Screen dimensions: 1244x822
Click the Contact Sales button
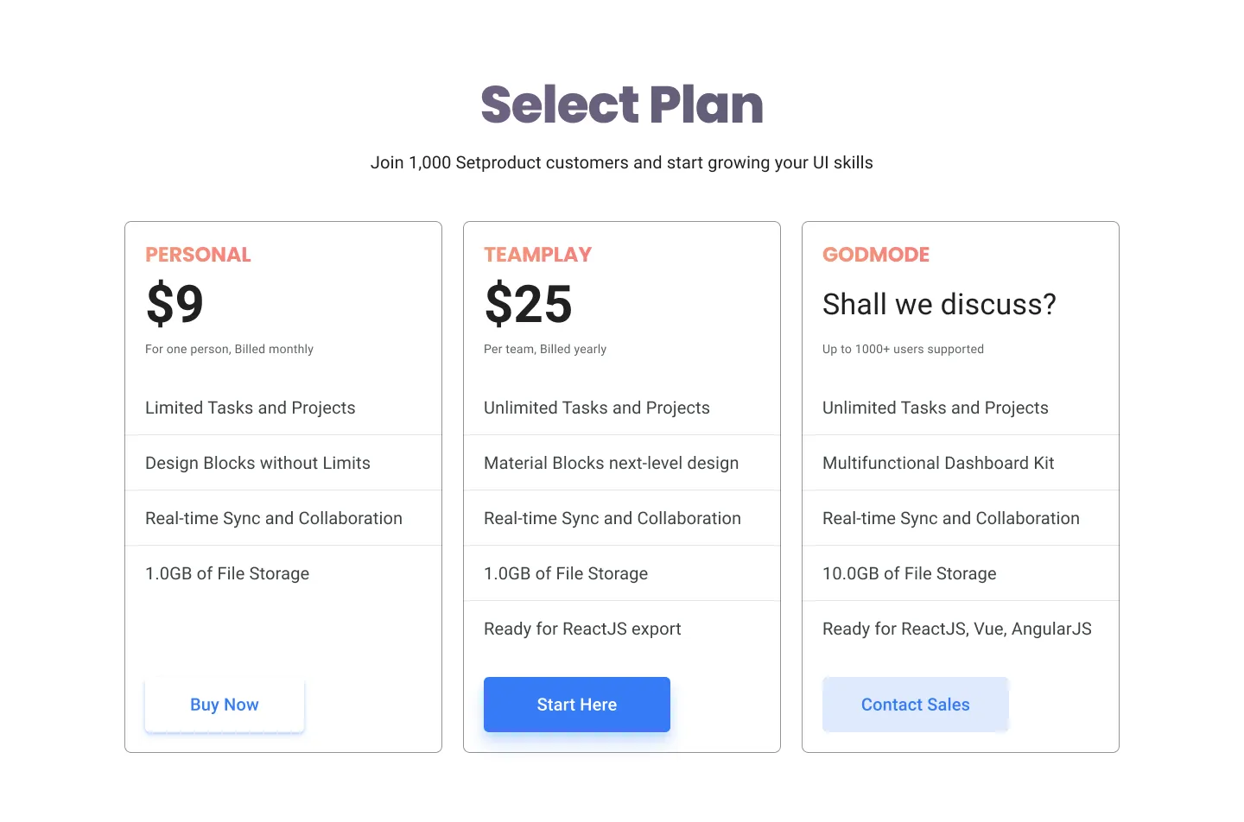point(915,705)
